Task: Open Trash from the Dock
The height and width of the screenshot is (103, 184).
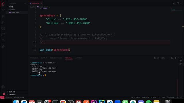Action: point(168,102)
